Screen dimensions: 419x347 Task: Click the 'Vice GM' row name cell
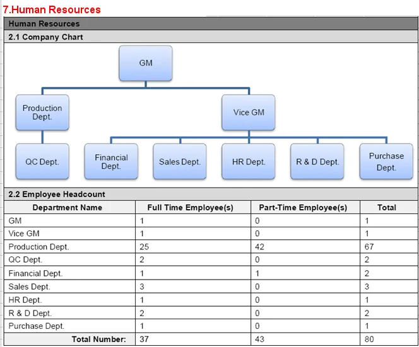[x=70, y=234]
